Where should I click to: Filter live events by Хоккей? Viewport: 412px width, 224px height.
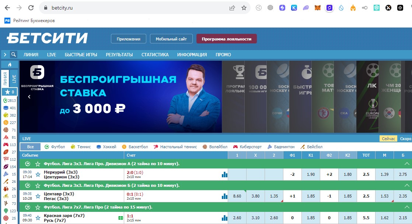(x=106, y=147)
